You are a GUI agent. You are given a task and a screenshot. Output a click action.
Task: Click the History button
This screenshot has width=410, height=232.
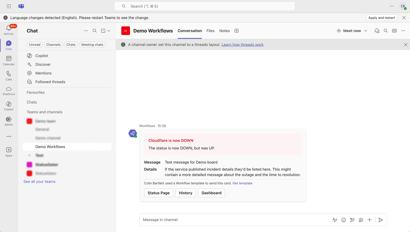[x=185, y=193]
